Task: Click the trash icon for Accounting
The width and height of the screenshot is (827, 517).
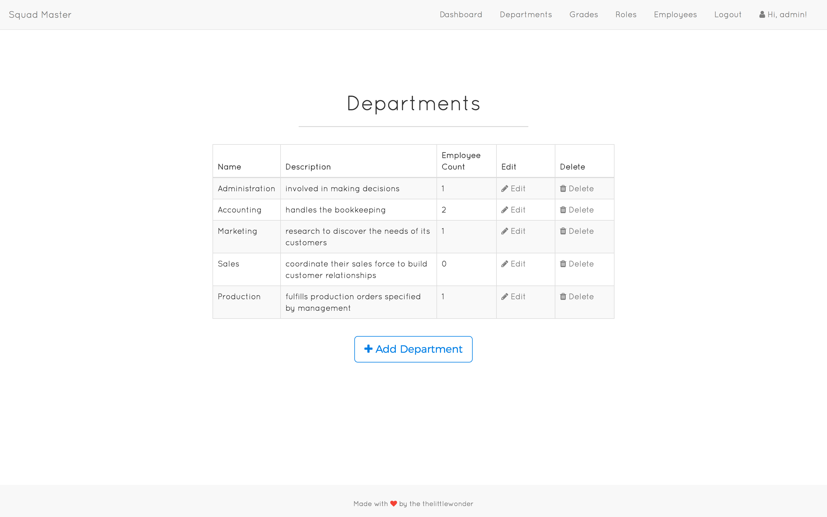Action: point(563,210)
